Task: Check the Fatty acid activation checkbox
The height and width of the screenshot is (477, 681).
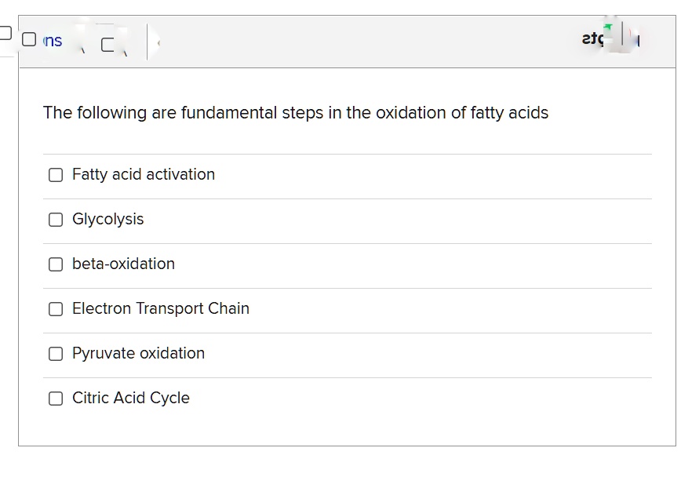Action: coord(55,175)
